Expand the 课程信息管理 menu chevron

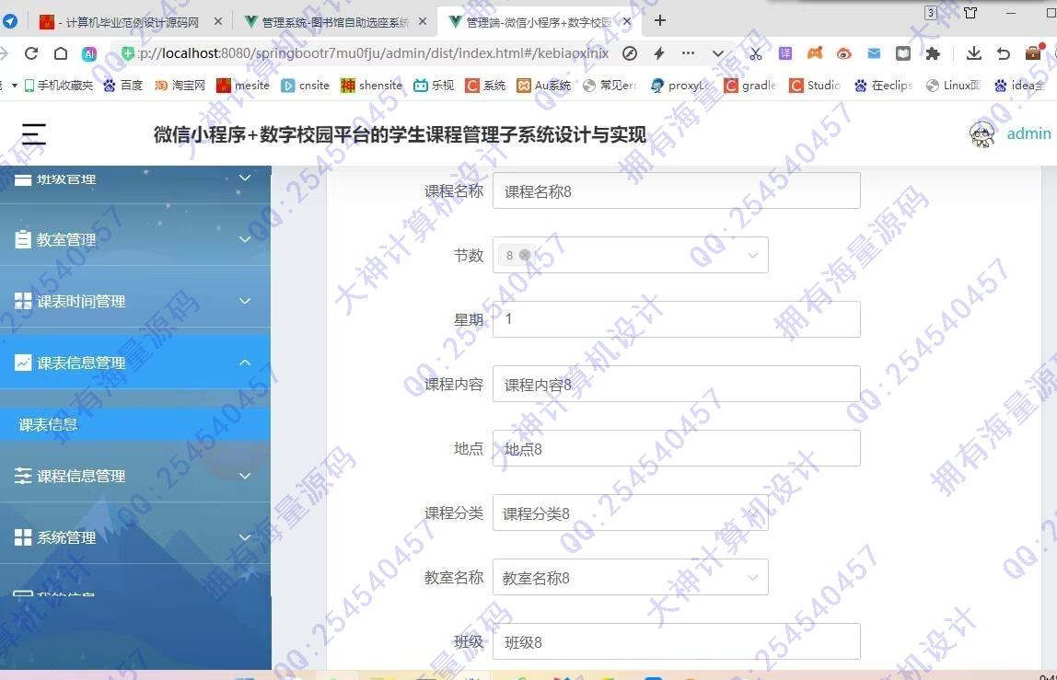[245, 476]
